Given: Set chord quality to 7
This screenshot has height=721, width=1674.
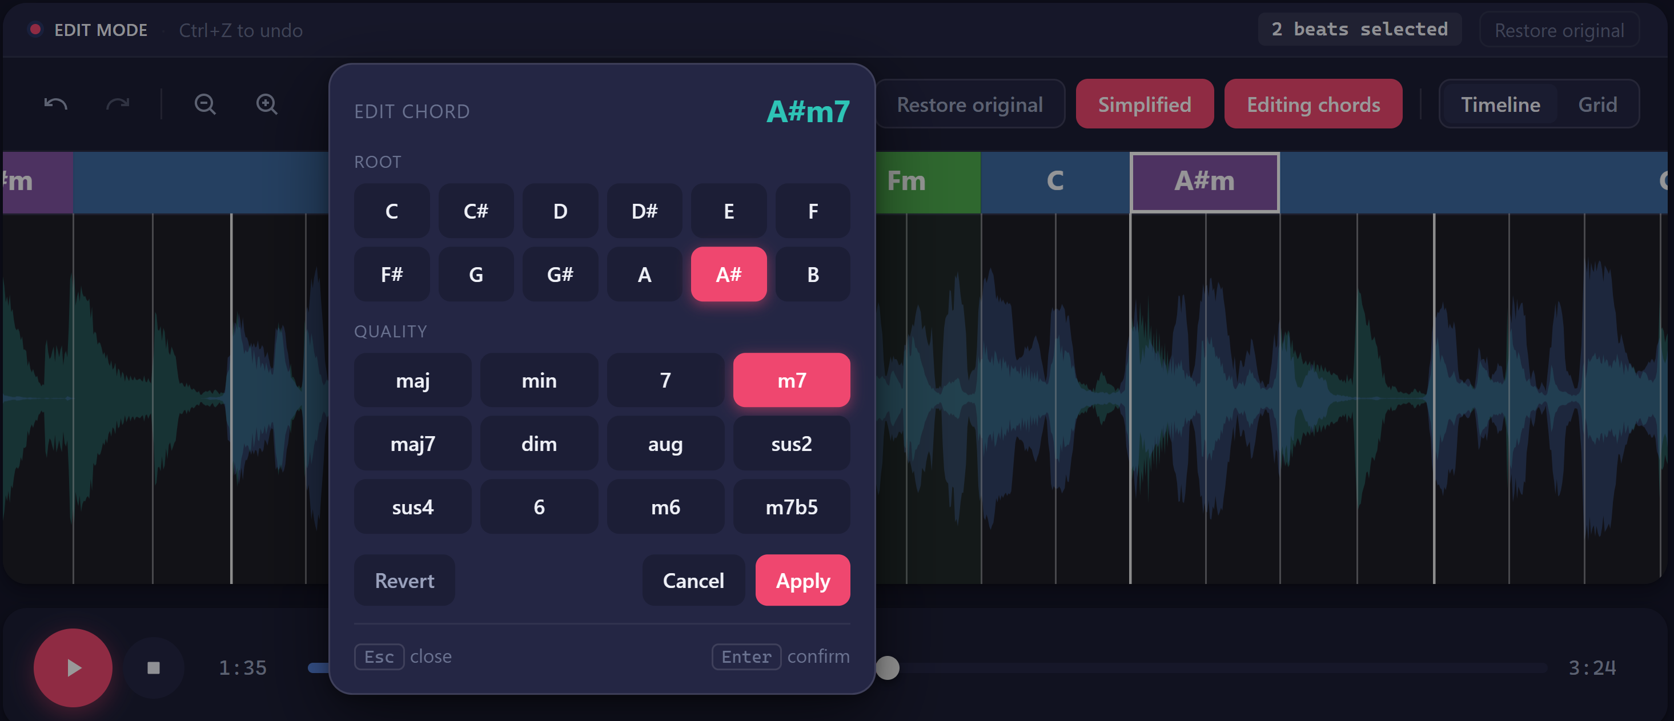Looking at the screenshot, I should click(x=665, y=380).
